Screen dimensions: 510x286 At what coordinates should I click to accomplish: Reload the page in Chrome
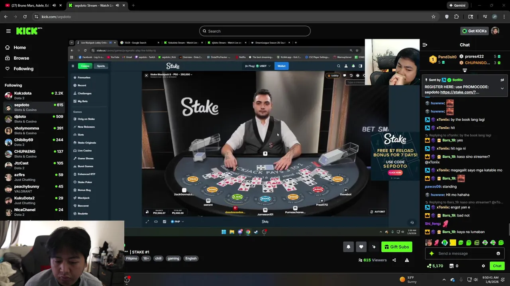pyautogui.click(x=25, y=17)
